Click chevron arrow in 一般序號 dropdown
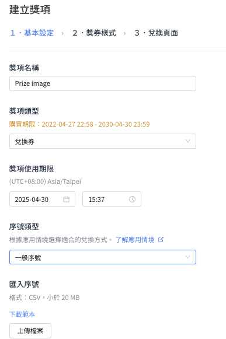226x339 pixels. pos(187,257)
